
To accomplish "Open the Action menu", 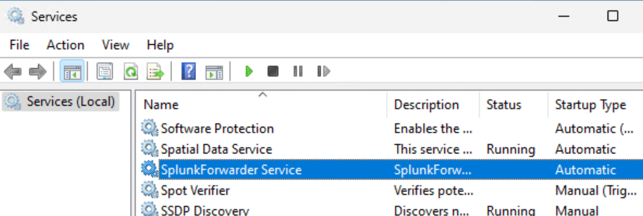I will [x=65, y=45].
